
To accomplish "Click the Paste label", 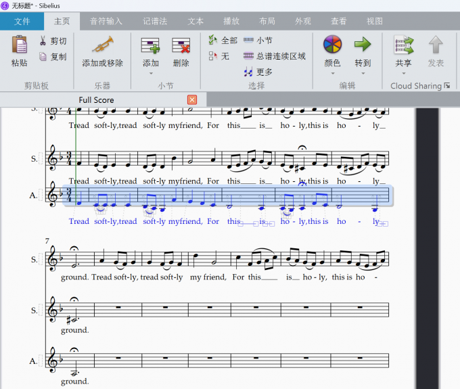I will [x=20, y=63].
